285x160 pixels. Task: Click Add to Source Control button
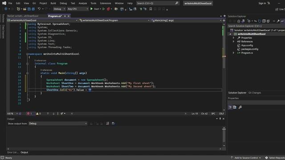(246, 158)
